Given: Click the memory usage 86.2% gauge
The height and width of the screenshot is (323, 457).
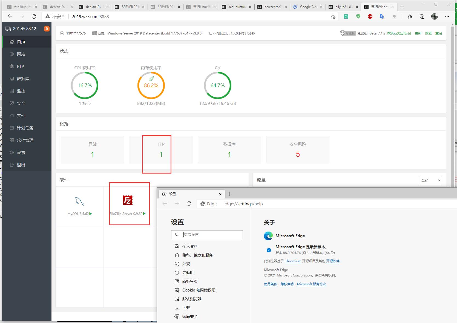Looking at the screenshot, I should pos(151,85).
